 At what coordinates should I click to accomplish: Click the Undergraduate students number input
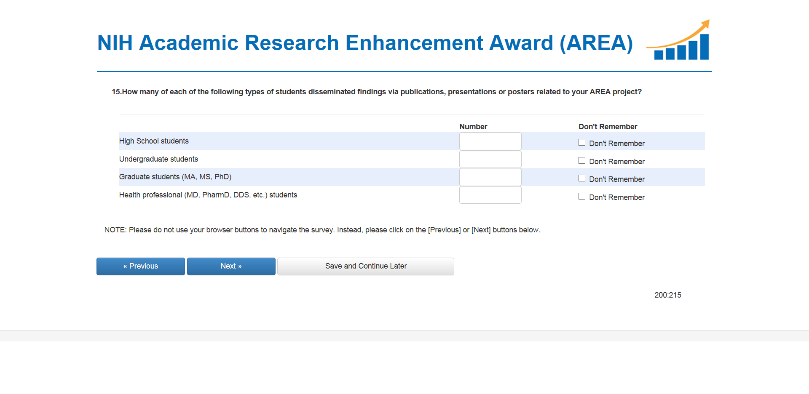point(490,160)
